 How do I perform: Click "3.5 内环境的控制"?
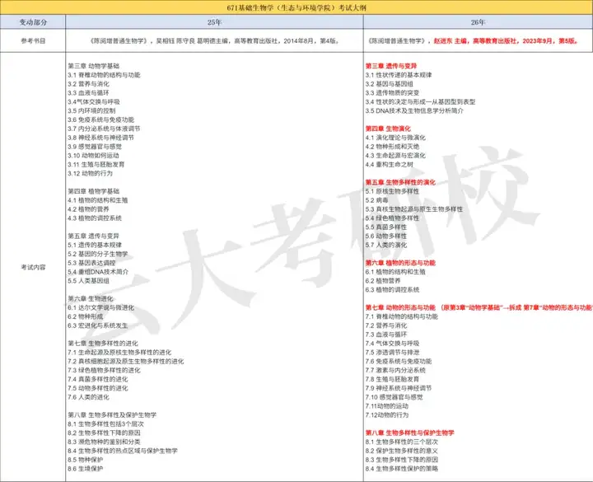(x=91, y=111)
